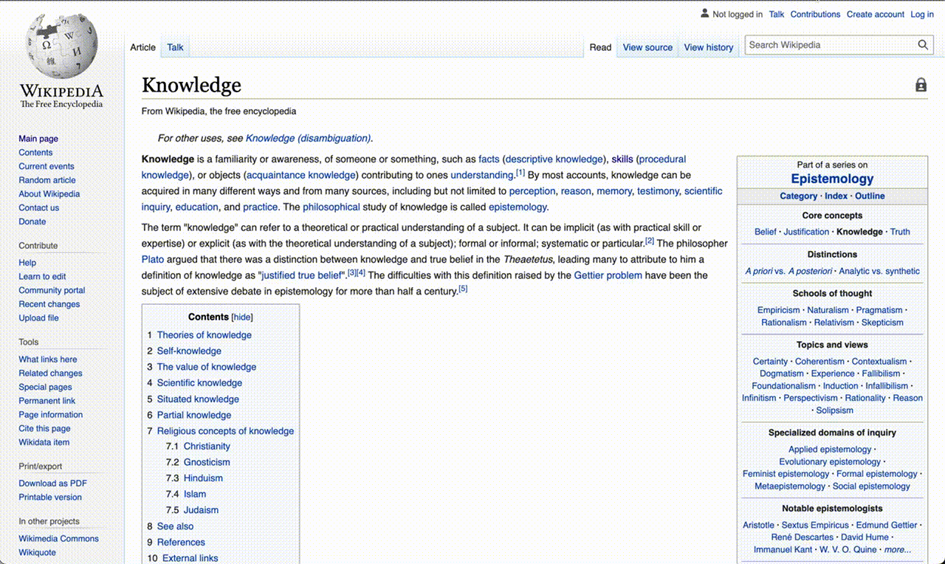The width and height of the screenshot is (945, 564).
Task: Follow the Plato link
Action: [x=153, y=259]
